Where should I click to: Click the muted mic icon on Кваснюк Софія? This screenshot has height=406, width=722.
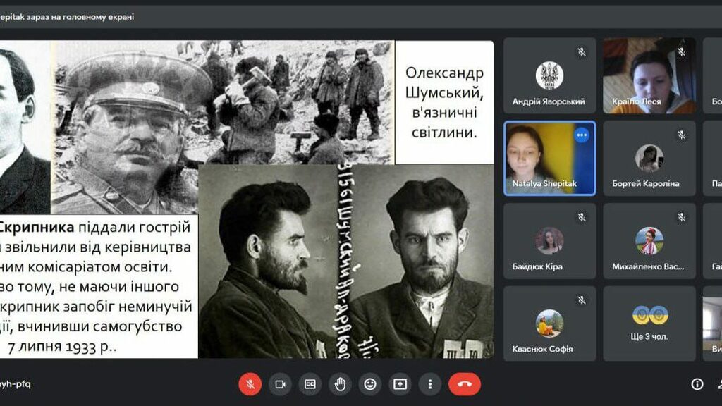click(582, 300)
